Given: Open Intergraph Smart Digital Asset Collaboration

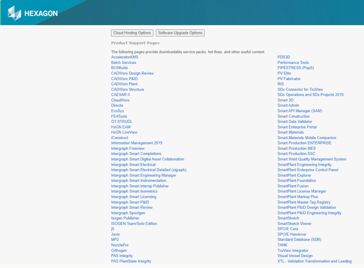Looking at the screenshot, I should 147,159.
